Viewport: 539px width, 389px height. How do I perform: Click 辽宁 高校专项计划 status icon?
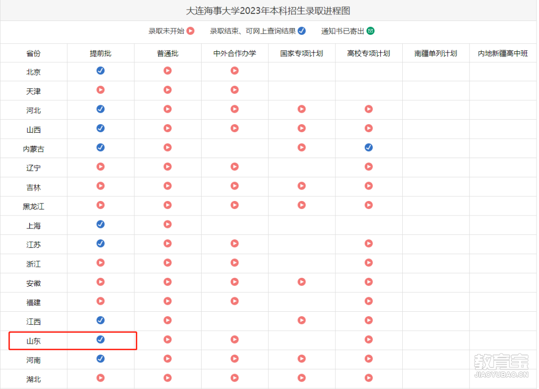point(368,167)
